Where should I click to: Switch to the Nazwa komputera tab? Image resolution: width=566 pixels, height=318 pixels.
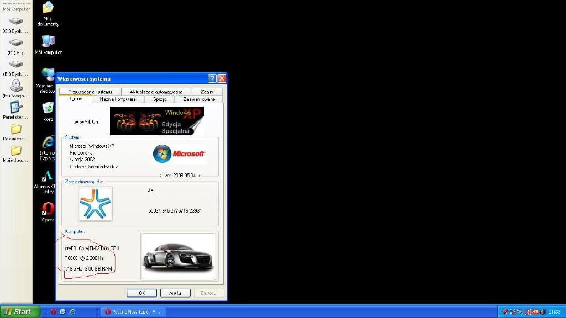pyautogui.click(x=118, y=99)
